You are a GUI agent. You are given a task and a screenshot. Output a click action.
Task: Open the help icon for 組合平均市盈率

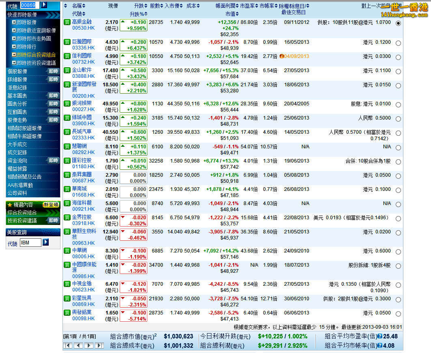[380, 336]
